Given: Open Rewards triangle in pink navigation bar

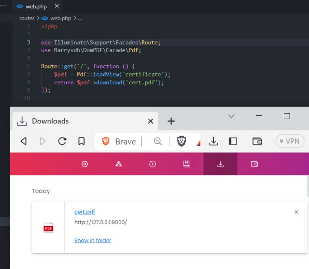Looking at the screenshot, I should tap(119, 164).
